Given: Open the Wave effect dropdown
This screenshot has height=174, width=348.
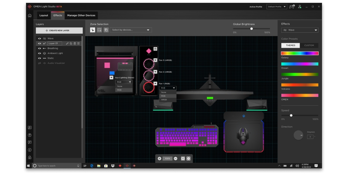Looking at the screenshot, I should 300,30.
